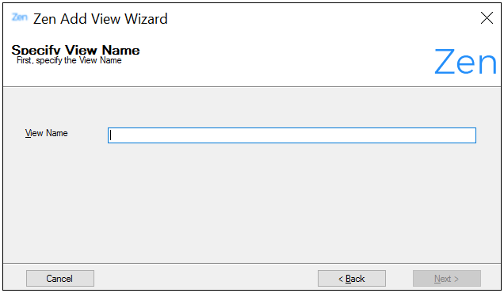The image size is (504, 293).
Task: Close the Zen Add View Wizard
Action: (487, 18)
